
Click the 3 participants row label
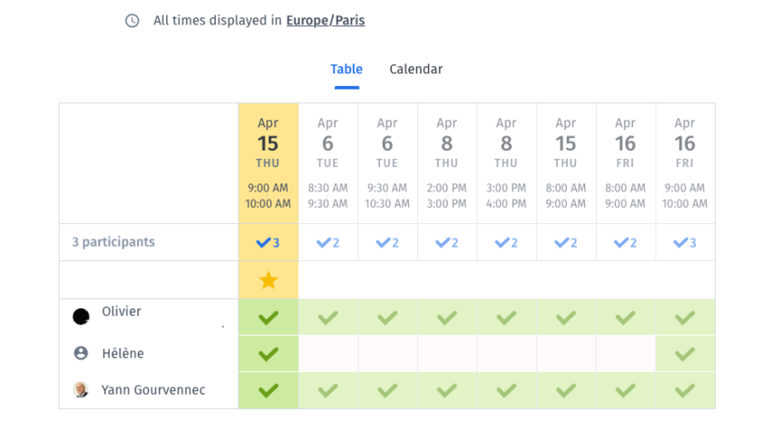click(113, 242)
